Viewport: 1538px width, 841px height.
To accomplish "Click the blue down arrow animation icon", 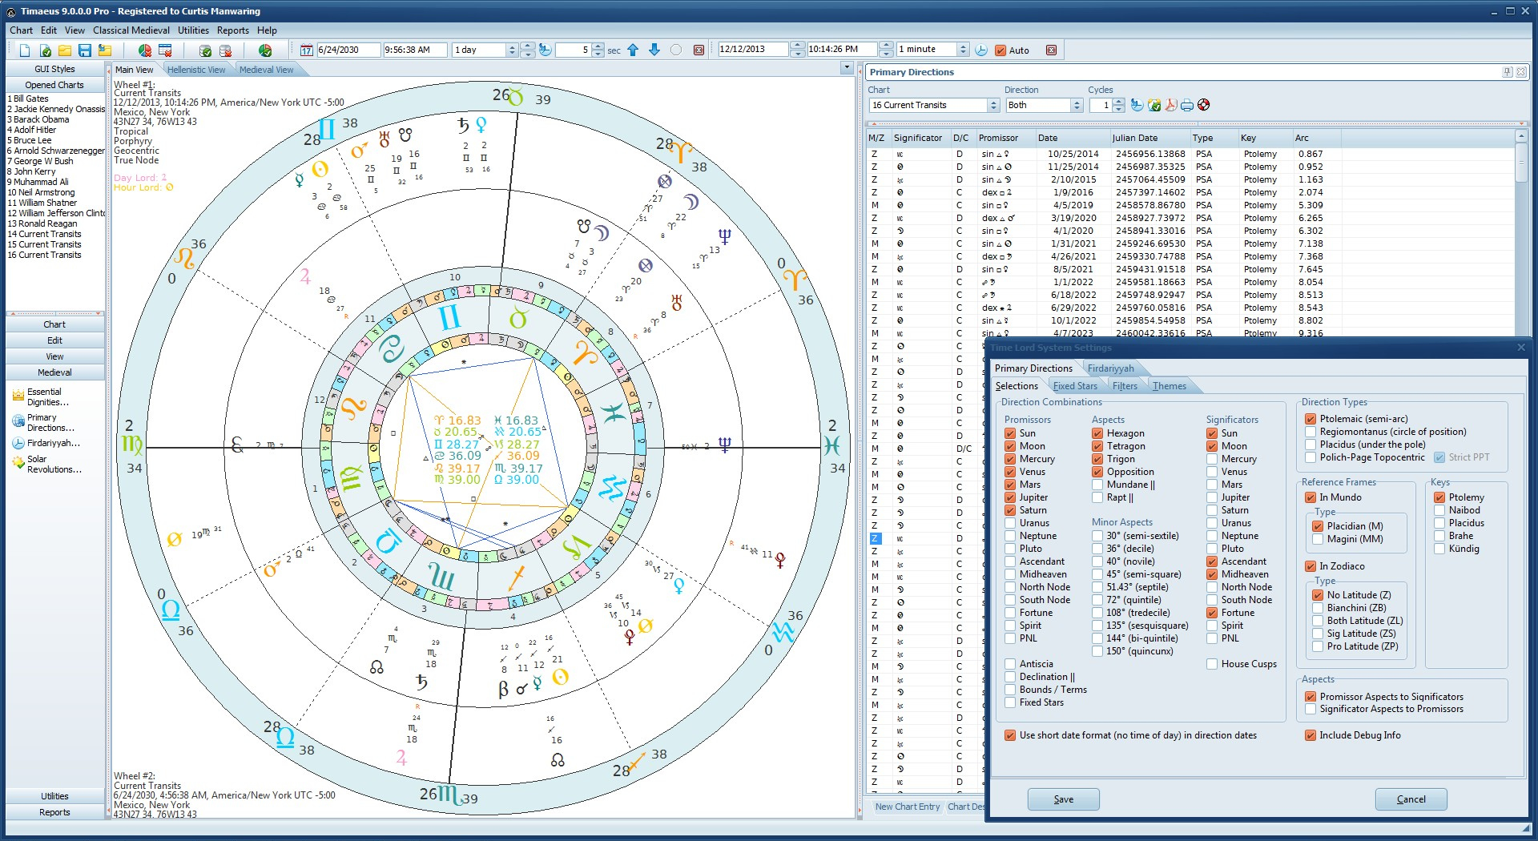I will (654, 50).
